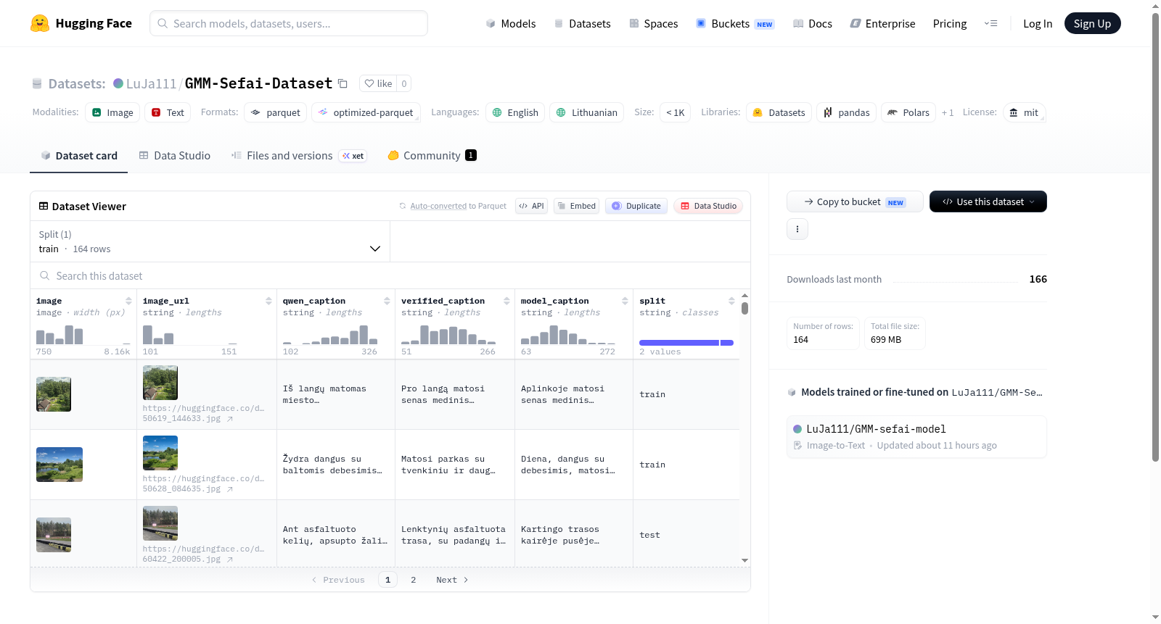This screenshot has width=1161, height=624.
Task: Click Log In
Action: click(1038, 23)
